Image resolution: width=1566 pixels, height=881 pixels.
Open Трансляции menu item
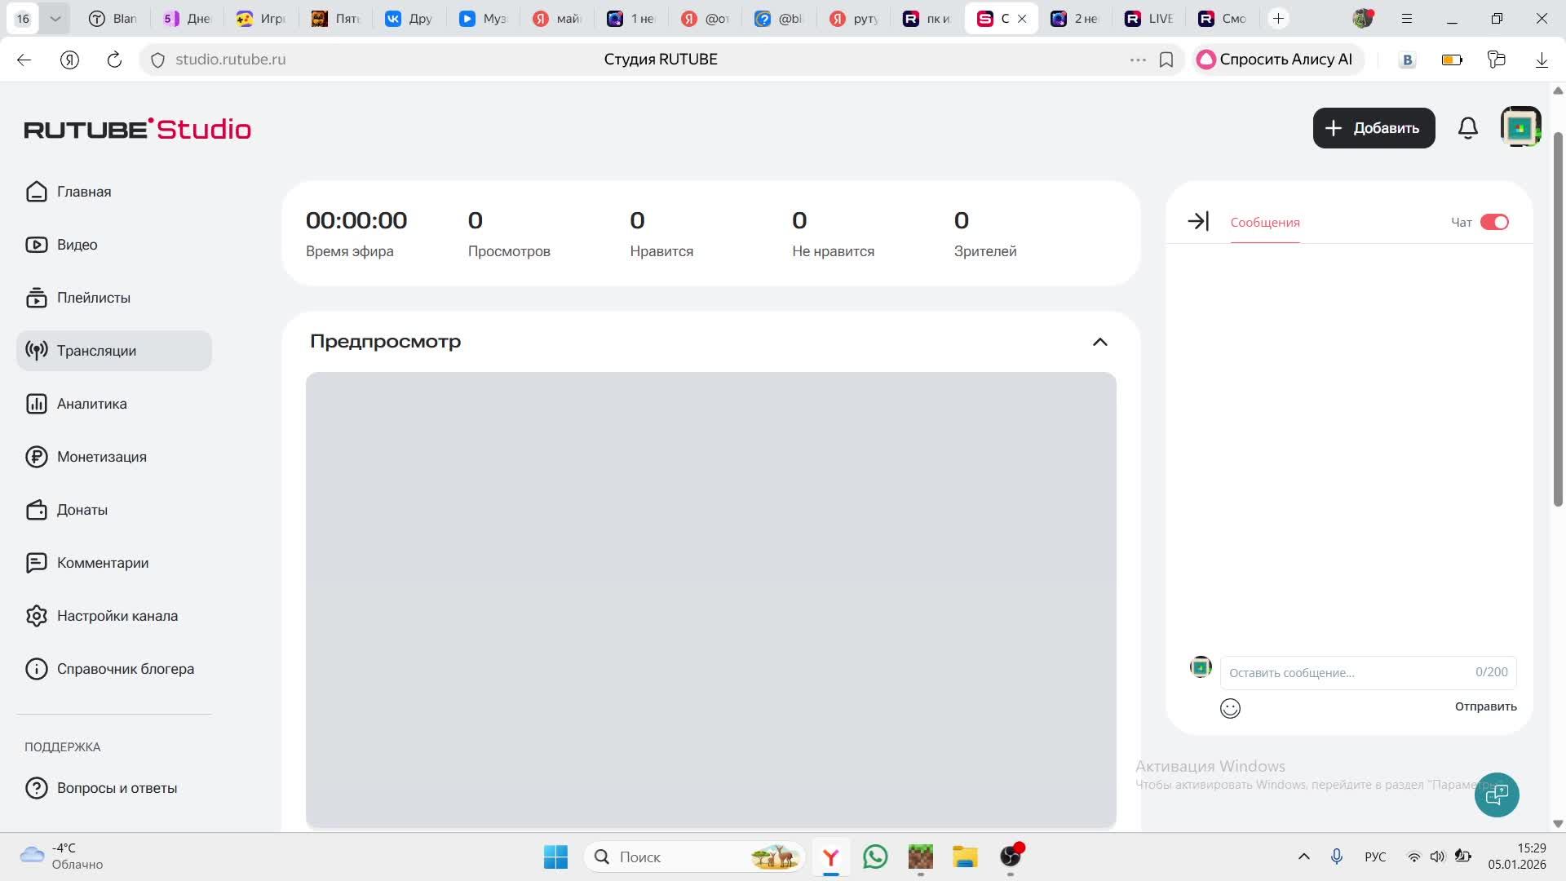[96, 351]
